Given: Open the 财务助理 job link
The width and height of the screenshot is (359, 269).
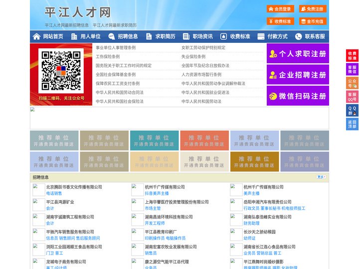Looking at the screenshot, I should point(252,223).
